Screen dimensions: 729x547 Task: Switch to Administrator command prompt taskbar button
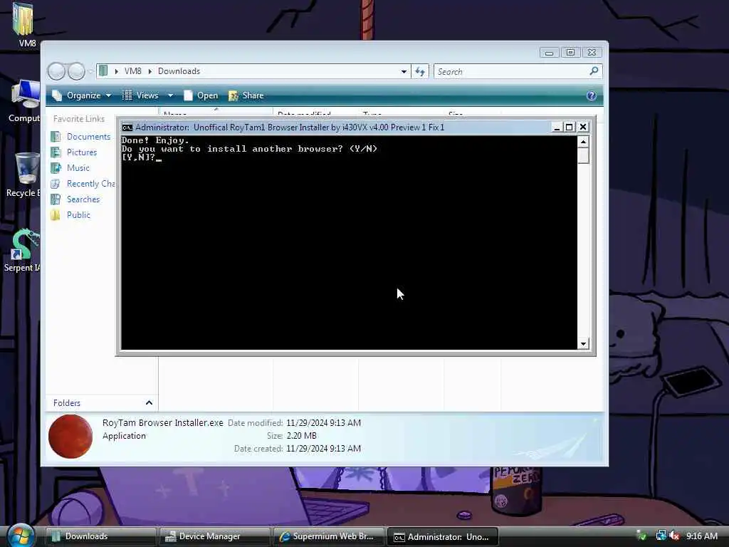443,536
